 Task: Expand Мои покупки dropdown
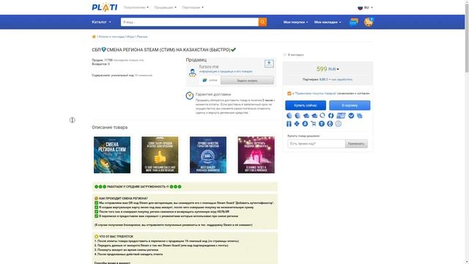(295, 22)
